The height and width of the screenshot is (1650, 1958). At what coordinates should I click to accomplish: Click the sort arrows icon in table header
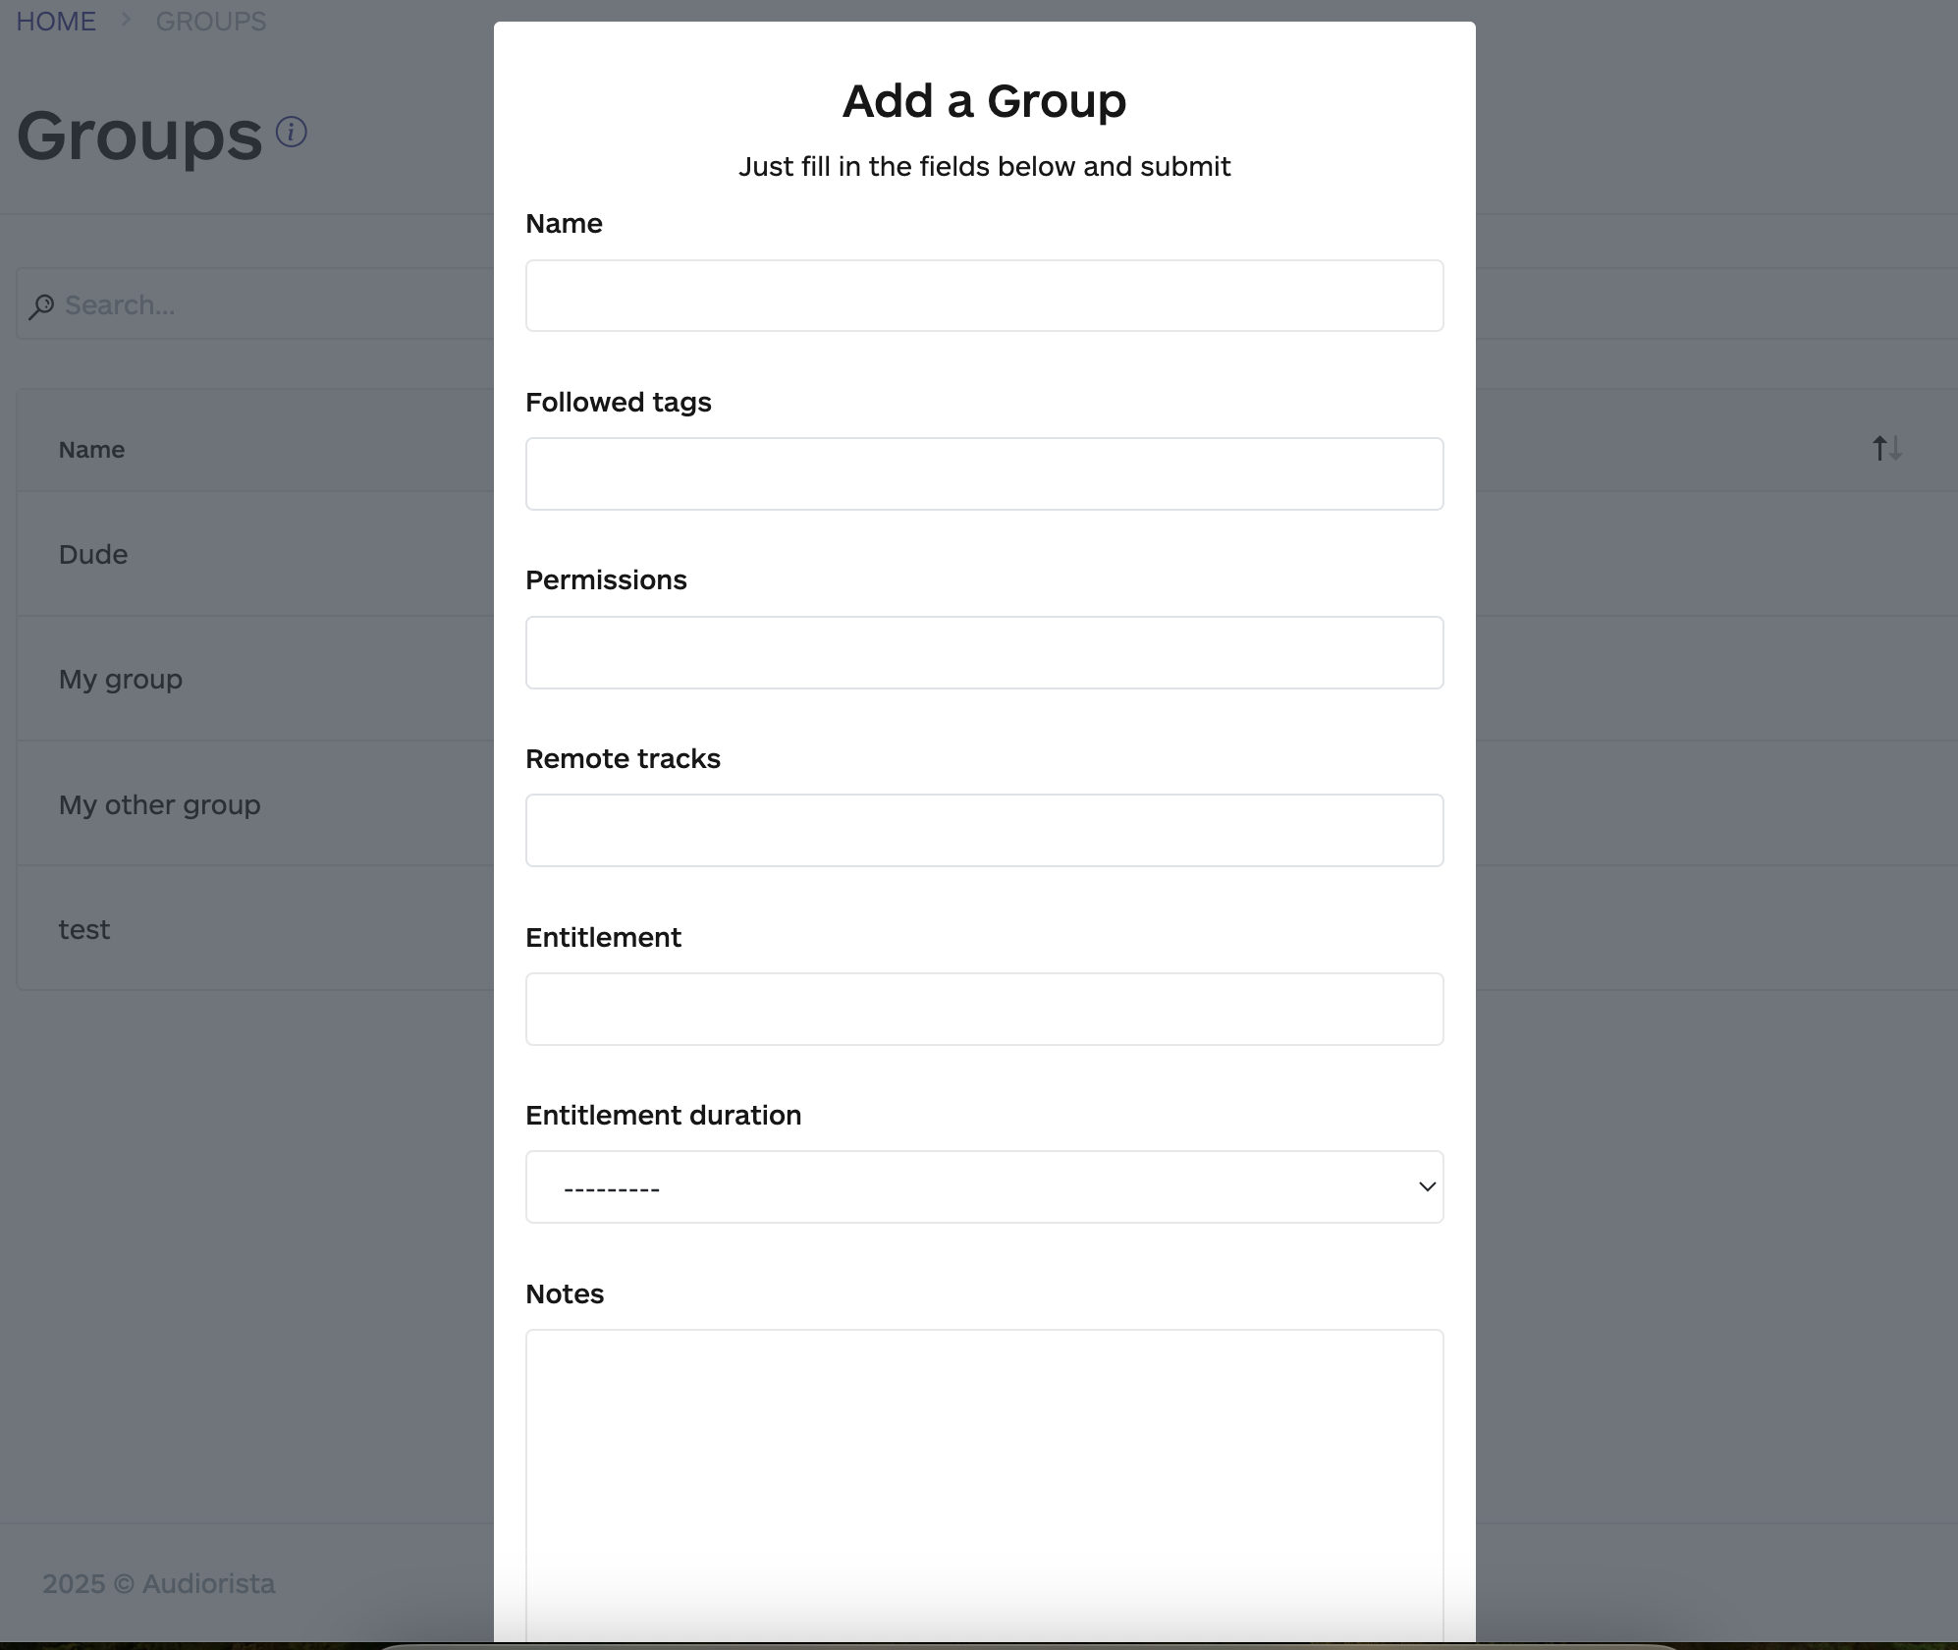click(x=1885, y=449)
